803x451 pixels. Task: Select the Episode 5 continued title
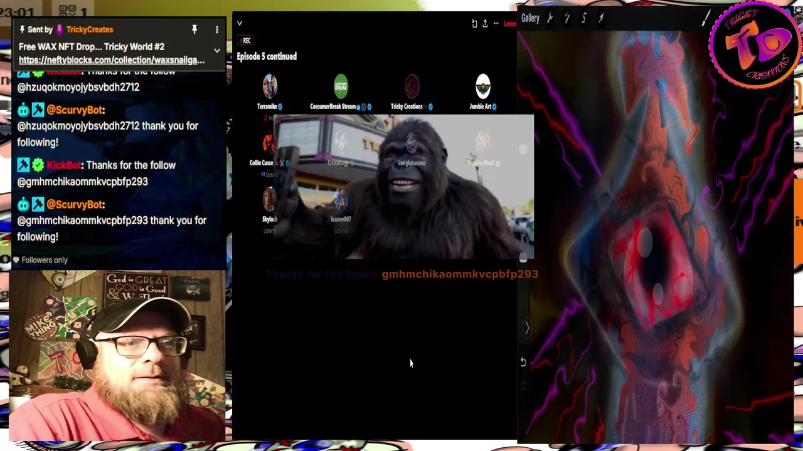(x=267, y=56)
